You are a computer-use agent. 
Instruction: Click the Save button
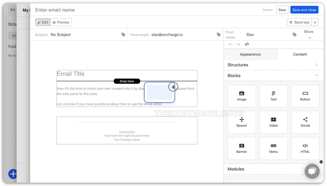[x=282, y=10]
